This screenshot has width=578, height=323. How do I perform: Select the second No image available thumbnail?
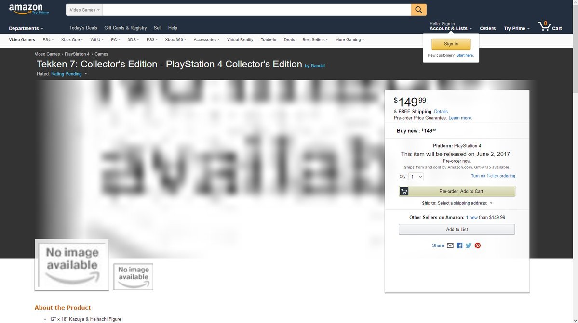(x=133, y=277)
